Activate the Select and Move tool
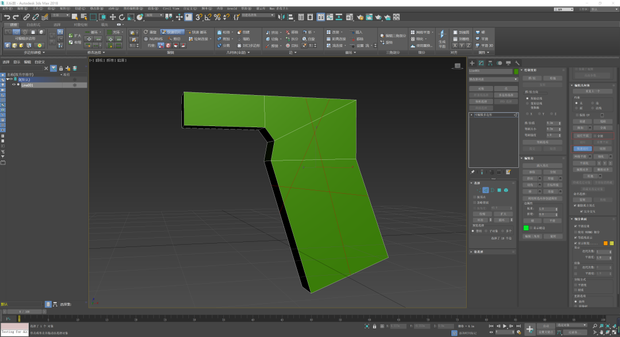Viewport: 620px width, 337px height. click(x=113, y=17)
